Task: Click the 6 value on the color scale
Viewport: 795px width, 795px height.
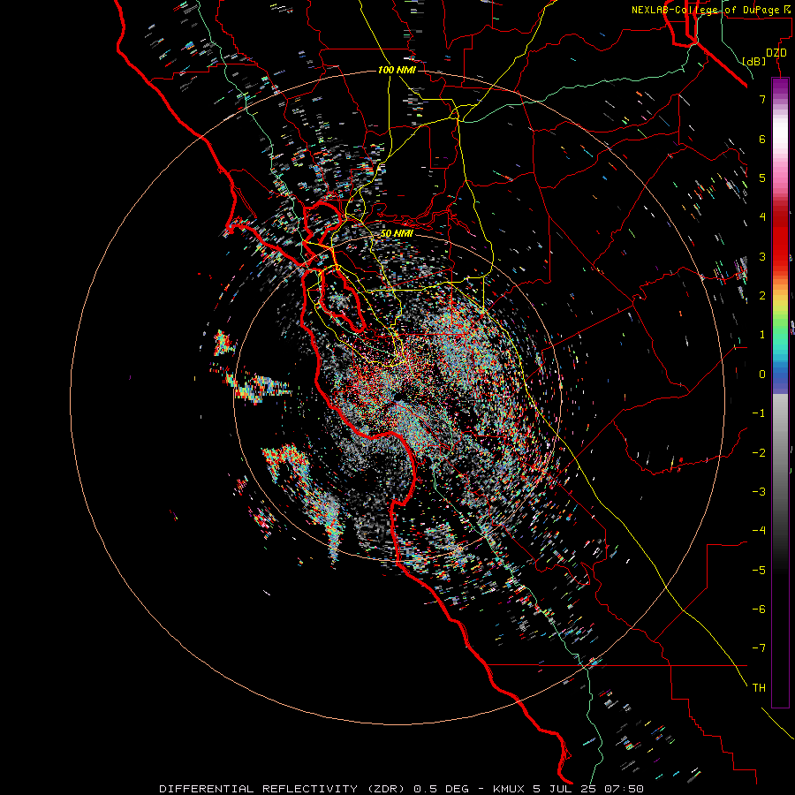Action: [x=762, y=139]
